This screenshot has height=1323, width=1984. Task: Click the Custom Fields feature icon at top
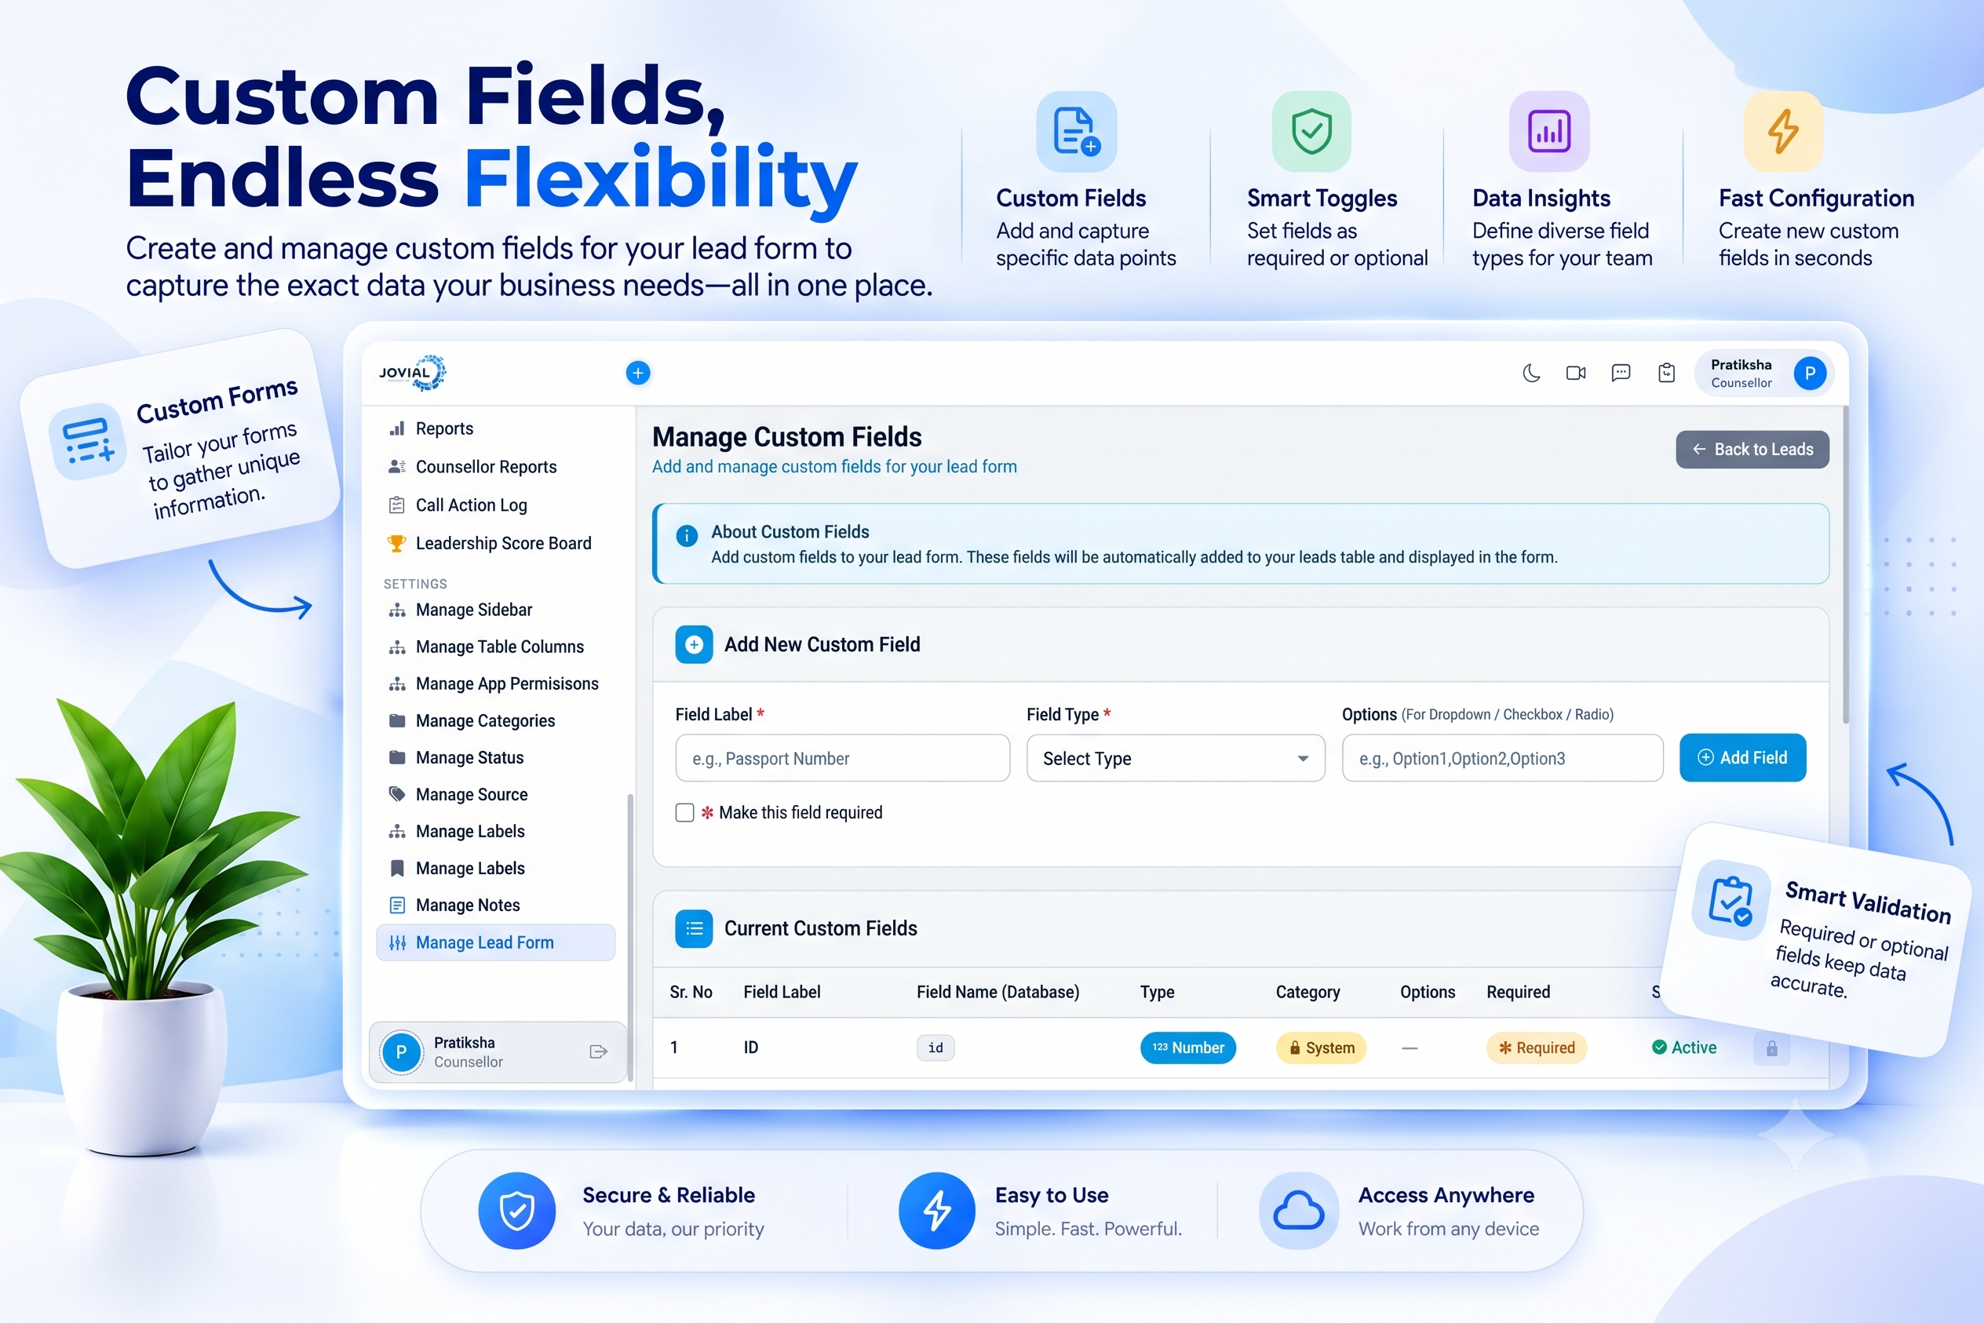click(x=1076, y=132)
